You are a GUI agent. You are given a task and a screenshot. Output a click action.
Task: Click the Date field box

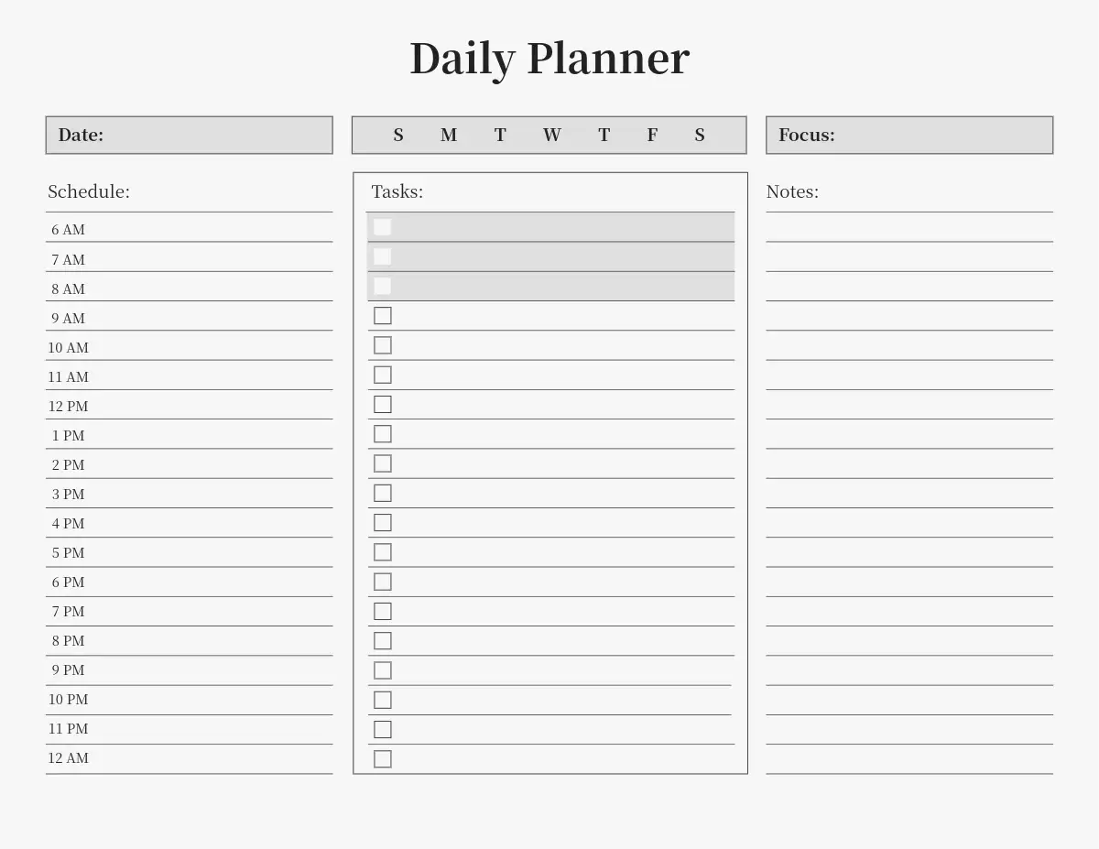coord(189,135)
